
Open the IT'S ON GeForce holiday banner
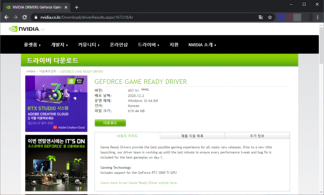coord(56,163)
